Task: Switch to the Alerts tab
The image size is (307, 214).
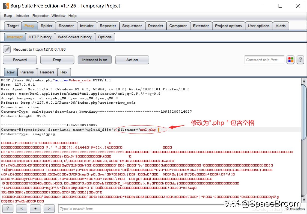Action: click(281, 26)
